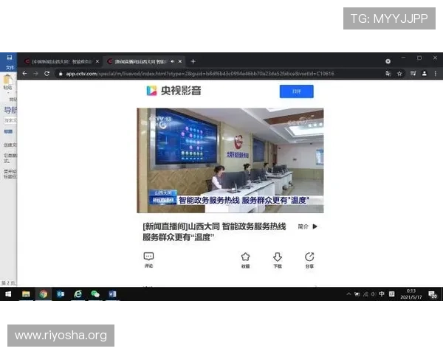Screen dimensions: 443x354
Task: Click the Chrome taskbar icon
Action: (x=44, y=294)
